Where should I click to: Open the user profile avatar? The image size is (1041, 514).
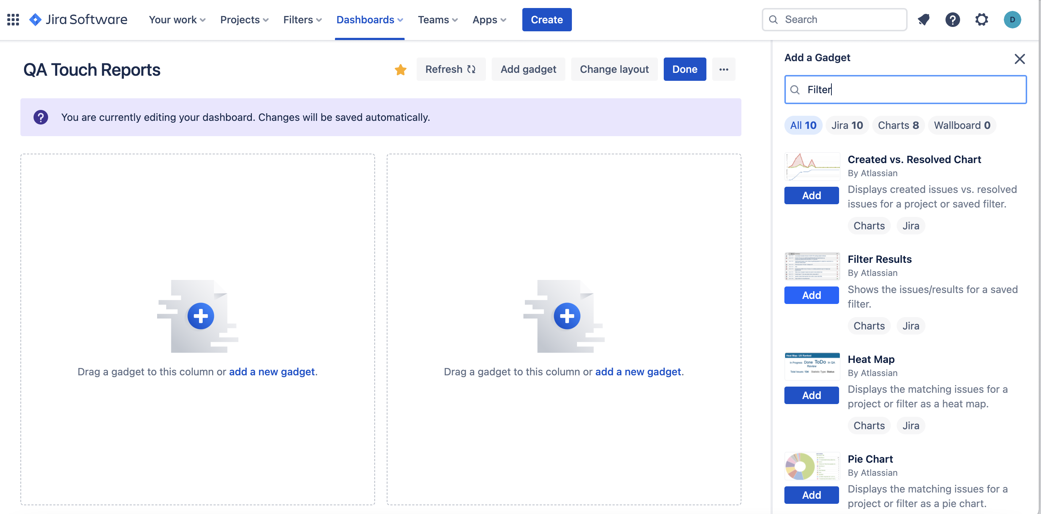1012,19
